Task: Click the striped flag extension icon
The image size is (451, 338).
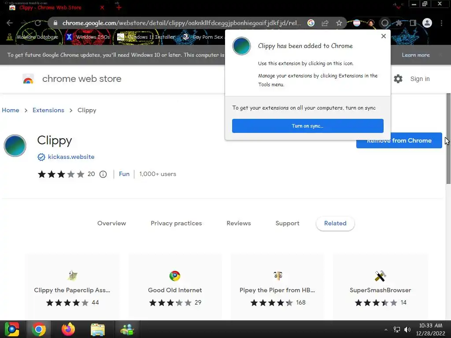Action: [x=357, y=23]
